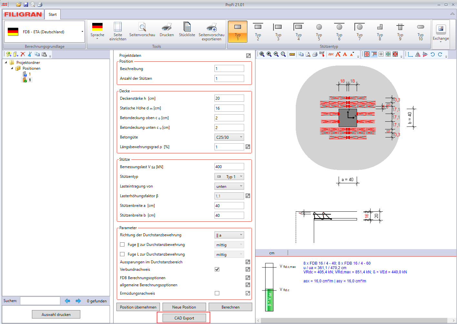Click the save diskette icon in title bar
The height and width of the screenshot is (324, 457).
pos(26,5)
